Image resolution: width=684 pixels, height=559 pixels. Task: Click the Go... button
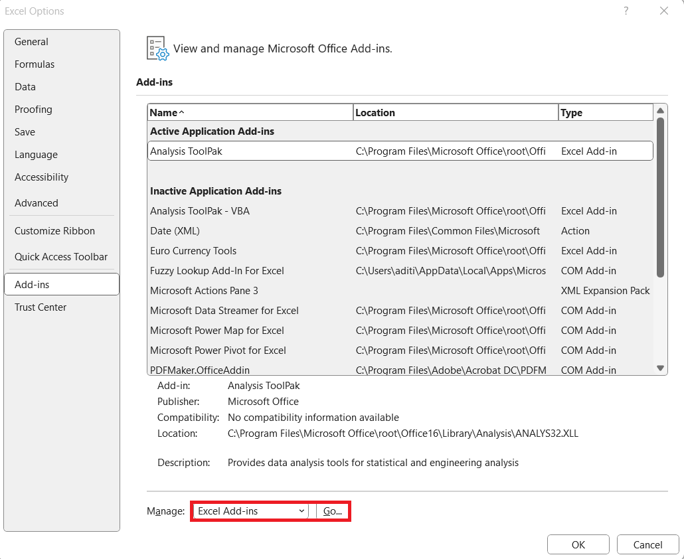point(333,511)
